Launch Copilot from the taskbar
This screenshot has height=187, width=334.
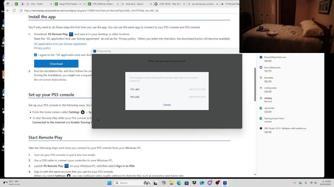[164, 183]
